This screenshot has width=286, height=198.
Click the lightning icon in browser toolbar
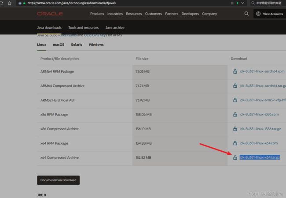click(x=238, y=3)
